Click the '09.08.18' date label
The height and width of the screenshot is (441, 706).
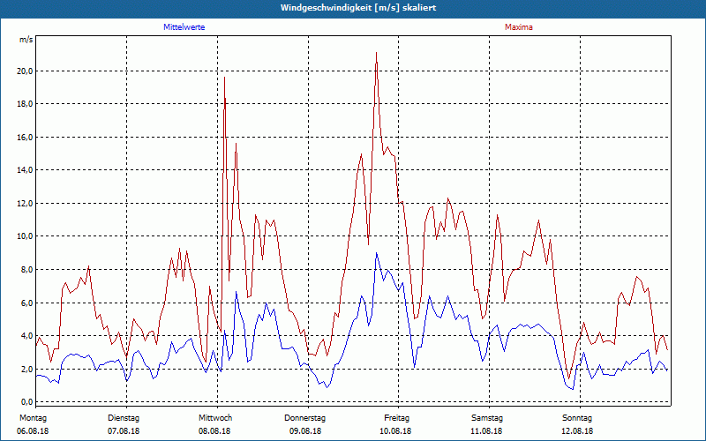coord(305,431)
